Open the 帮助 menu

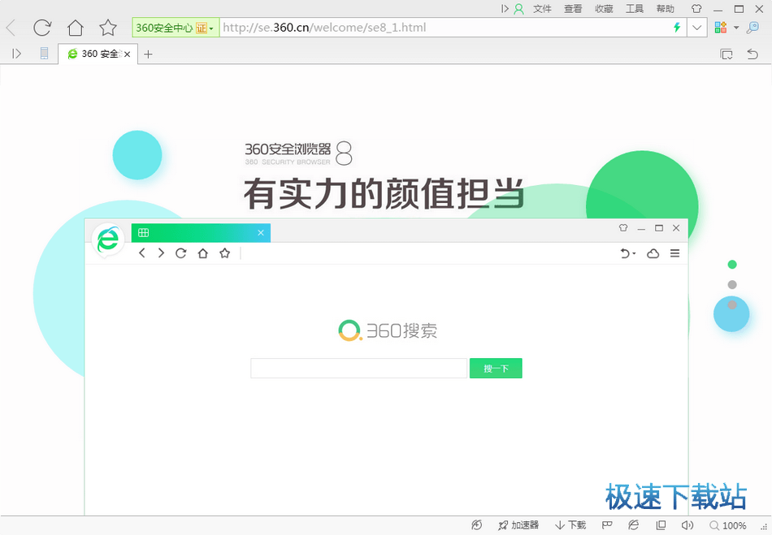click(666, 9)
